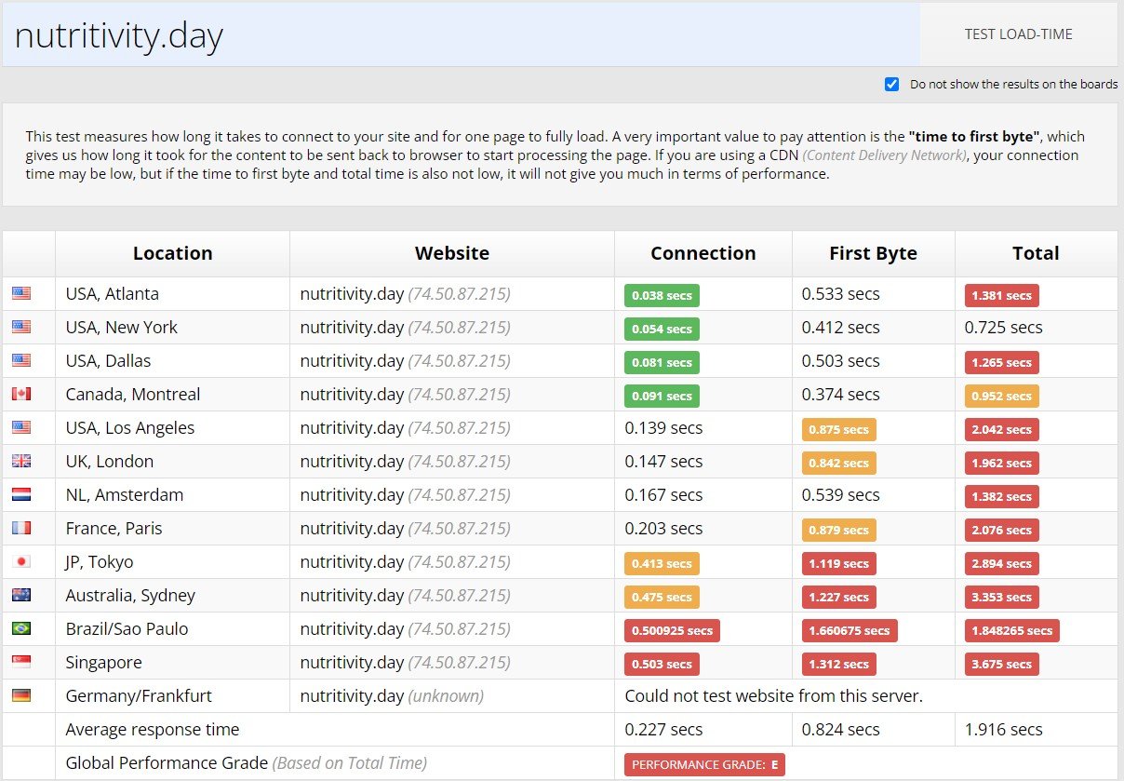
Task: Click the TEST LOAD-TIME button
Action: pyautogui.click(x=1018, y=34)
